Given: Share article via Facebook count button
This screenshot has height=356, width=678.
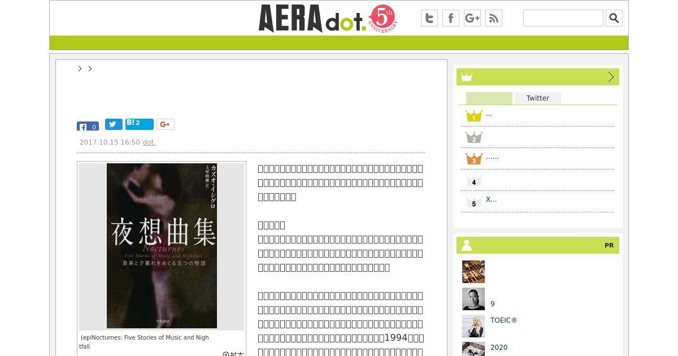Looking at the screenshot, I should tap(88, 127).
